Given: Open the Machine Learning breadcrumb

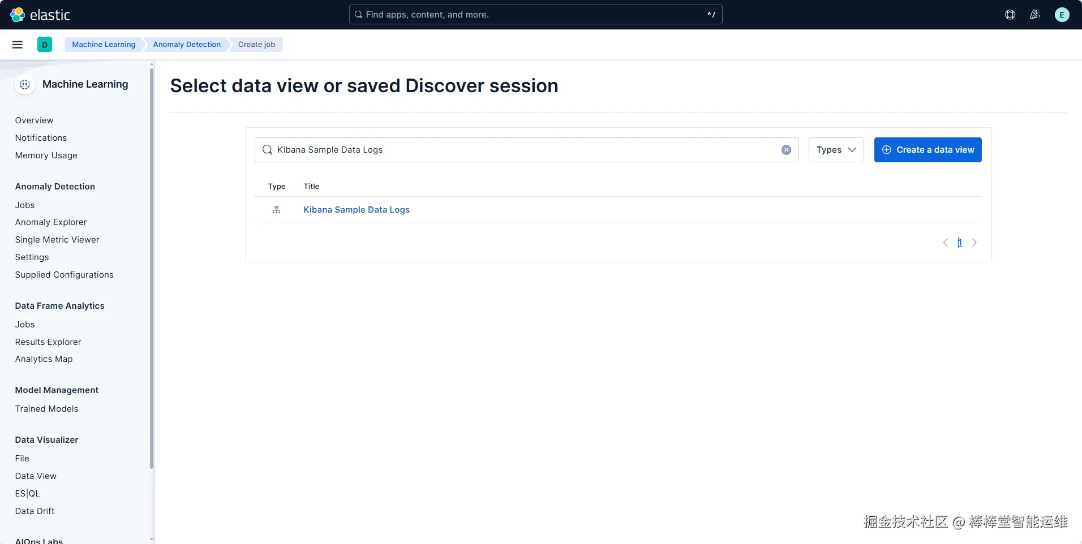Looking at the screenshot, I should click(104, 45).
